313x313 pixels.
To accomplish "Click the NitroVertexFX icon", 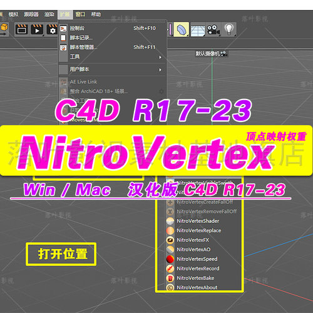I will click(x=170, y=240).
